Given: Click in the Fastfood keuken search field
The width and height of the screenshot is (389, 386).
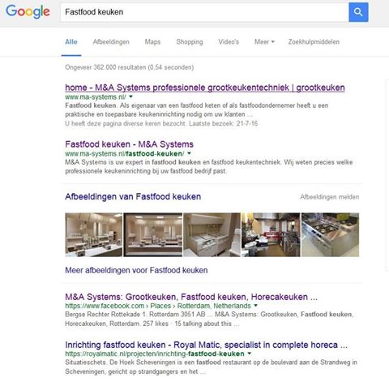Looking at the screenshot, I should [204, 12].
